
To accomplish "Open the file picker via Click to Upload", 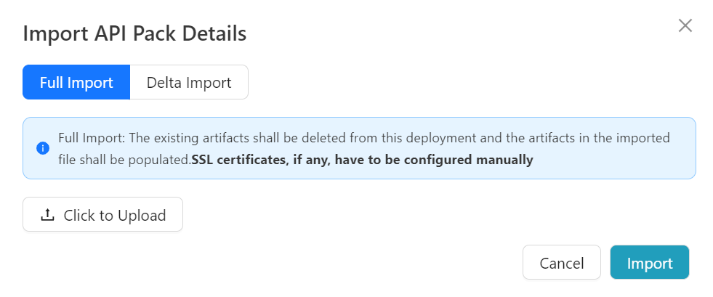I will pyautogui.click(x=102, y=215).
